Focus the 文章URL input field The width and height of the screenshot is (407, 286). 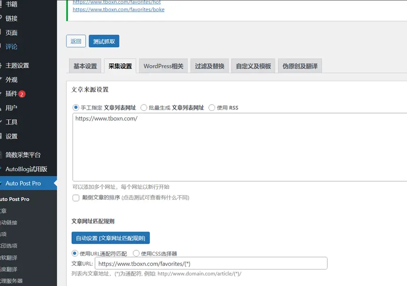pyautogui.click(x=211, y=263)
